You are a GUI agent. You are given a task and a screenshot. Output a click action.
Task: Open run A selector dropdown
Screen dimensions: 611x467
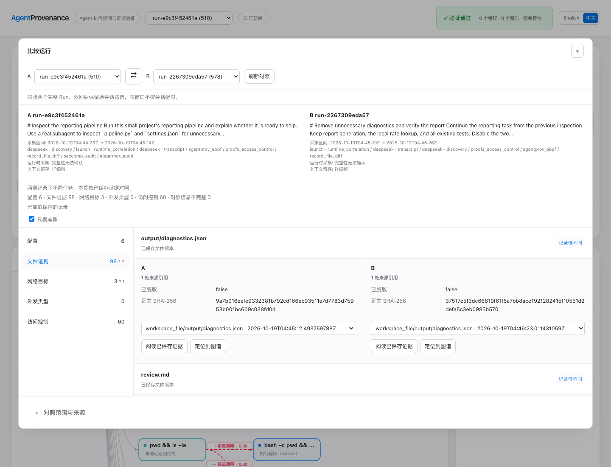click(78, 76)
